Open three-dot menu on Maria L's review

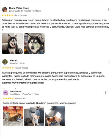[x=109, y=62]
